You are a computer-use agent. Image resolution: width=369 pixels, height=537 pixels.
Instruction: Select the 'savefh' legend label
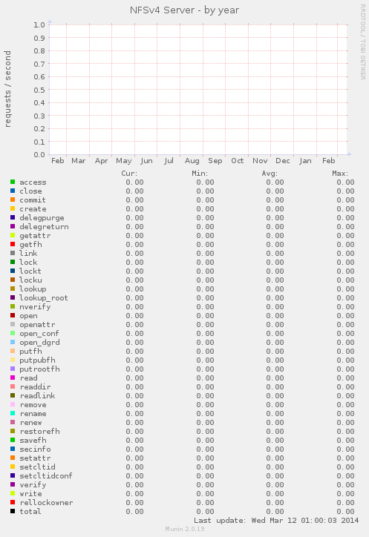click(33, 441)
